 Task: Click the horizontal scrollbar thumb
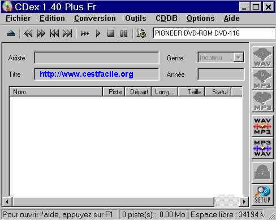coord(113,201)
